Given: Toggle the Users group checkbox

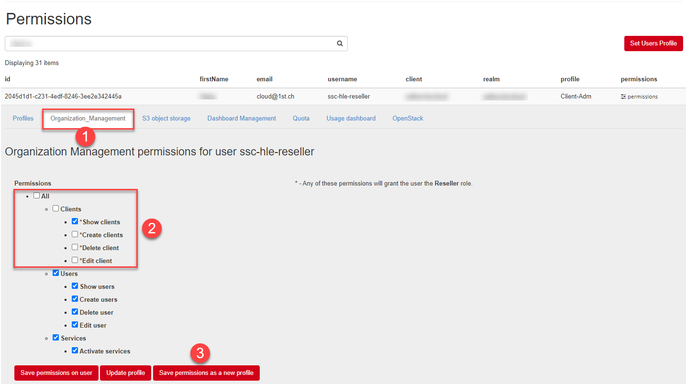Looking at the screenshot, I should tap(56, 273).
